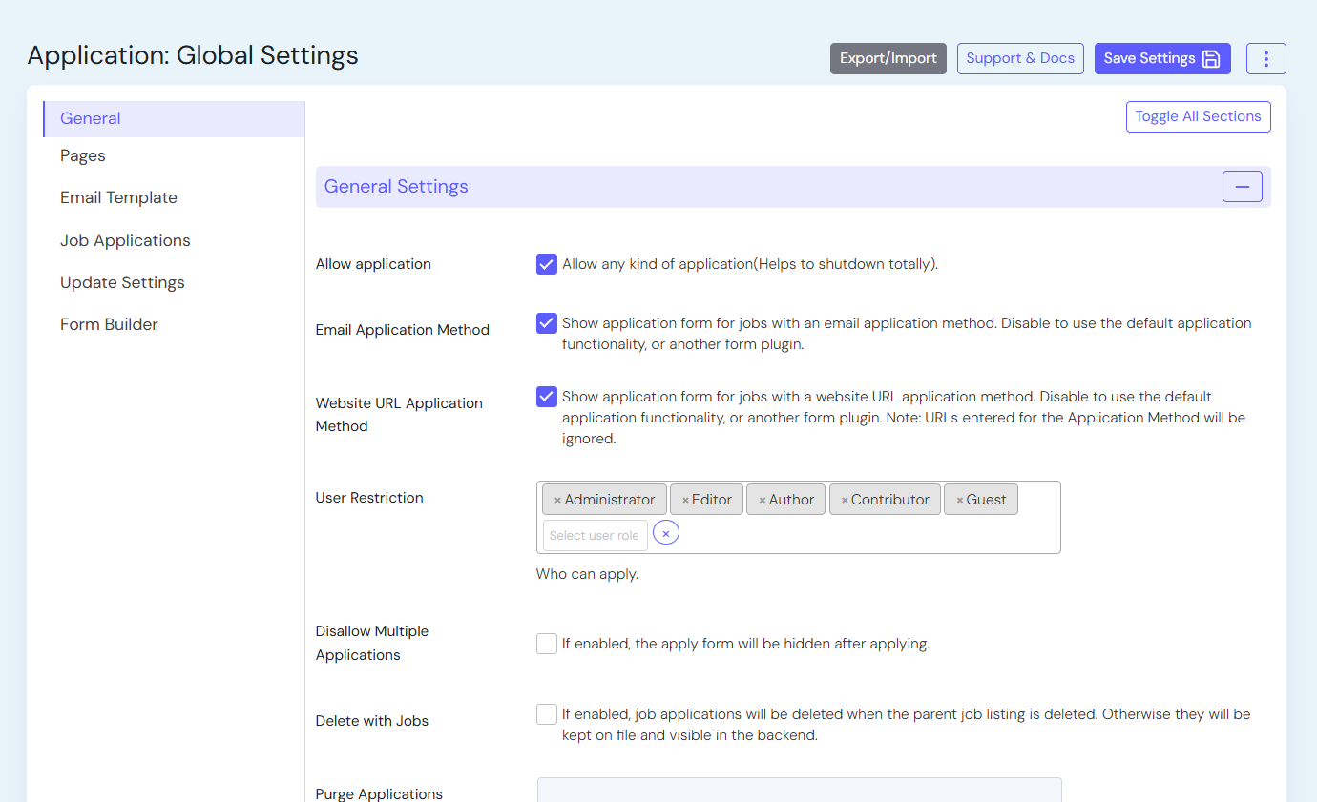Click the three-dot more options icon
The image size is (1317, 802).
coord(1265,58)
